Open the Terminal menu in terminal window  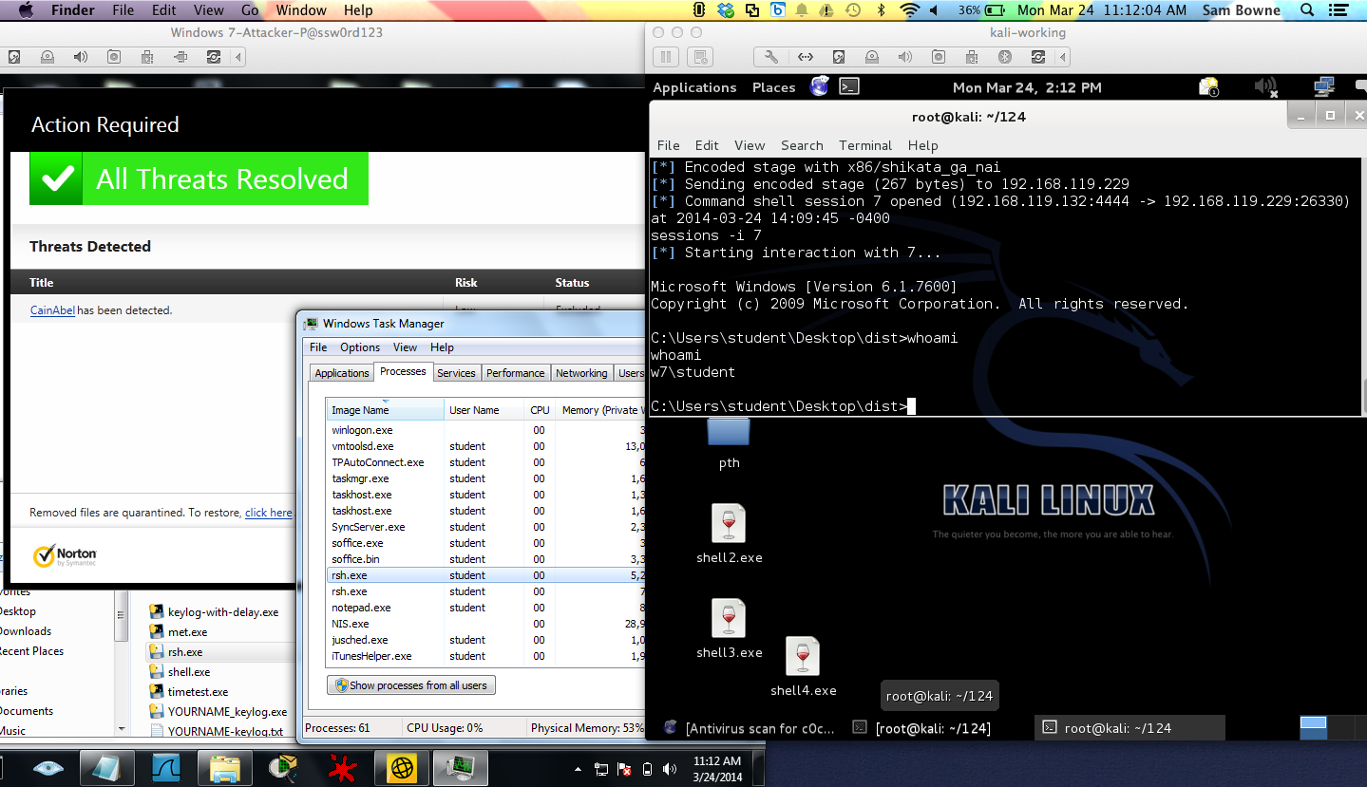865,145
